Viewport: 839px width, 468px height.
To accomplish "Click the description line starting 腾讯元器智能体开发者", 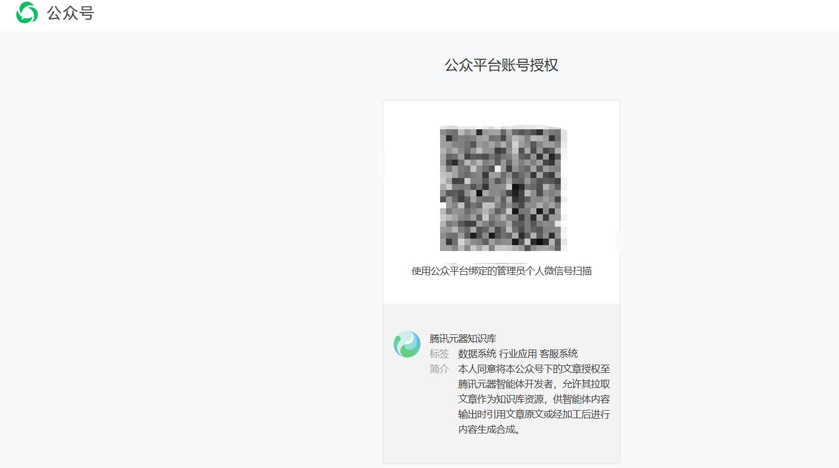I will 534,384.
